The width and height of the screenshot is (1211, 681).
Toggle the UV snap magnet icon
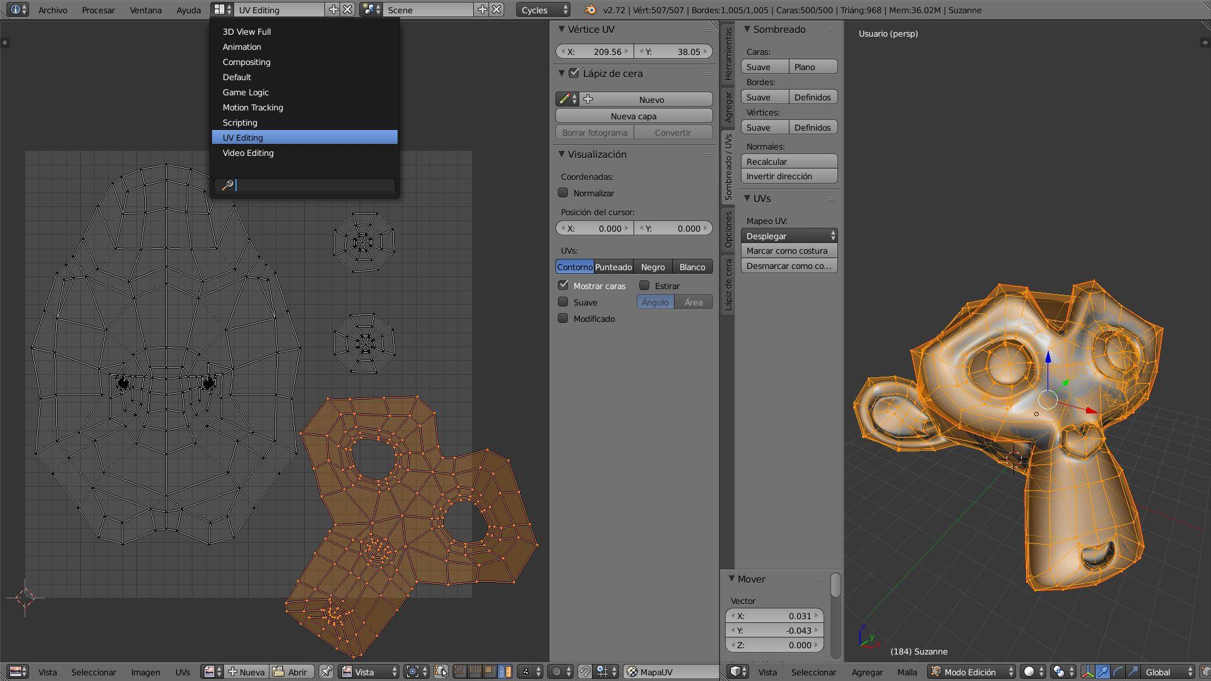tap(584, 672)
